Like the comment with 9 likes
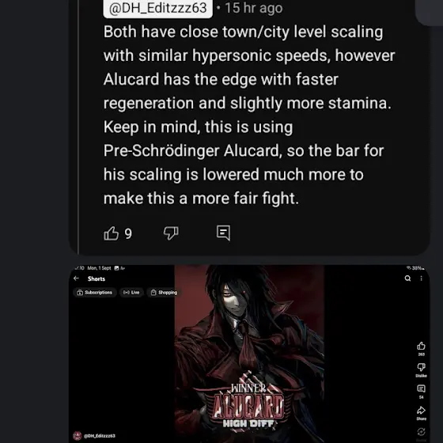This screenshot has width=443, height=443. pyautogui.click(x=111, y=233)
